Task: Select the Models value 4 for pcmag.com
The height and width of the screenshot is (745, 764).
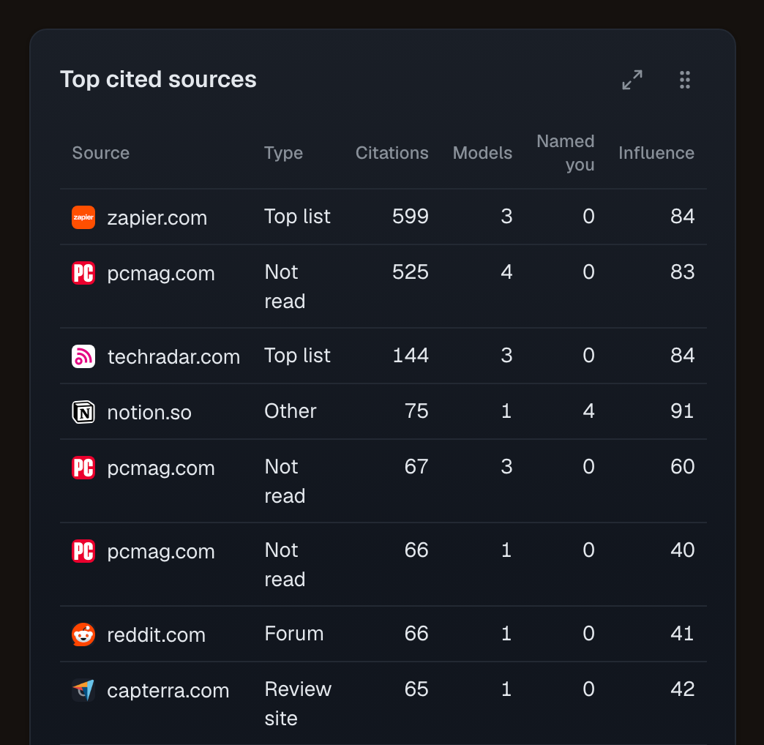Action: pyautogui.click(x=506, y=272)
